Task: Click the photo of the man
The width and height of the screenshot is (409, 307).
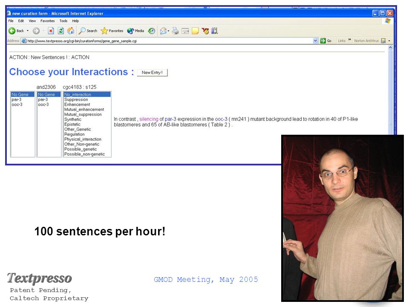Action: [x=343, y=218]
